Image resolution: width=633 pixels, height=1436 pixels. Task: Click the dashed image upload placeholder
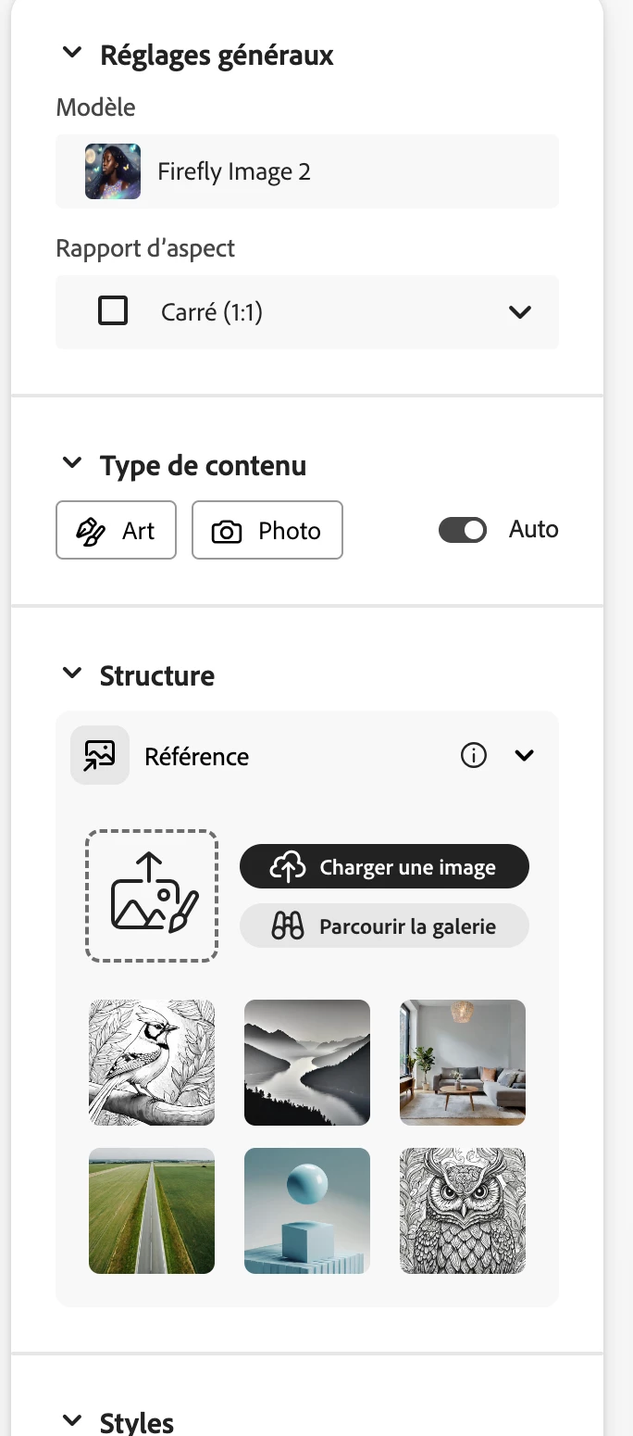click(152, 895)
